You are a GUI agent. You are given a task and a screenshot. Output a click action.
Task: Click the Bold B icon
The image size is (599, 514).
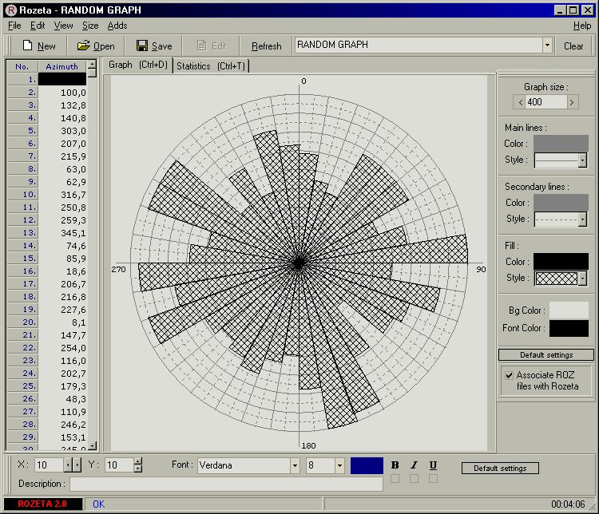pos(395,465)
